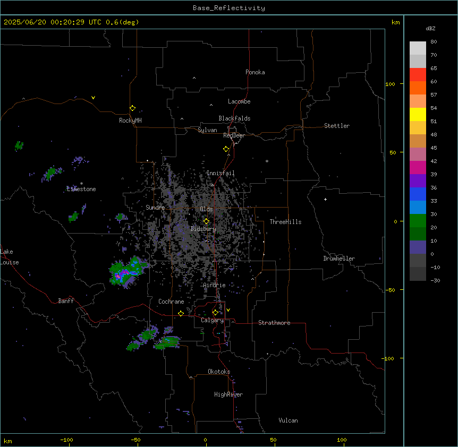Click the Banff label
The image size is (458, 447).
click(66, 301)
